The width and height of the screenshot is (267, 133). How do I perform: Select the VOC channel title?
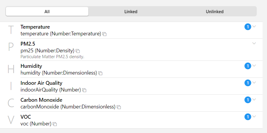click(x=26, y=117)
